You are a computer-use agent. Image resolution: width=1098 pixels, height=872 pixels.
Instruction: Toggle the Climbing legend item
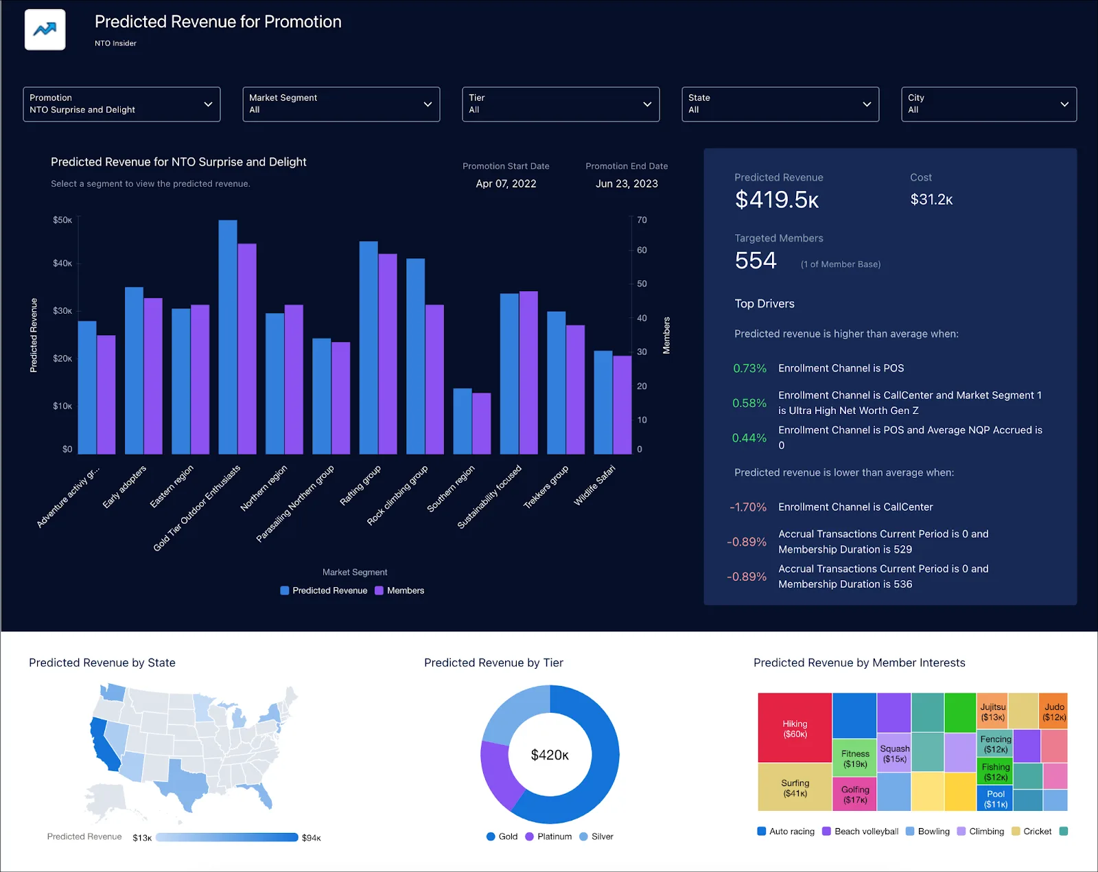[x=981, y=831]
